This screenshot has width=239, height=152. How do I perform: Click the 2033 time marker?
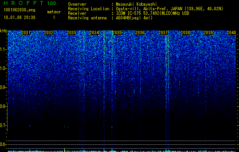(x=71, y=33)
